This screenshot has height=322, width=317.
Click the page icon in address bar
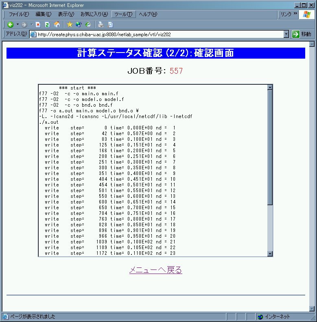[33, 34]
